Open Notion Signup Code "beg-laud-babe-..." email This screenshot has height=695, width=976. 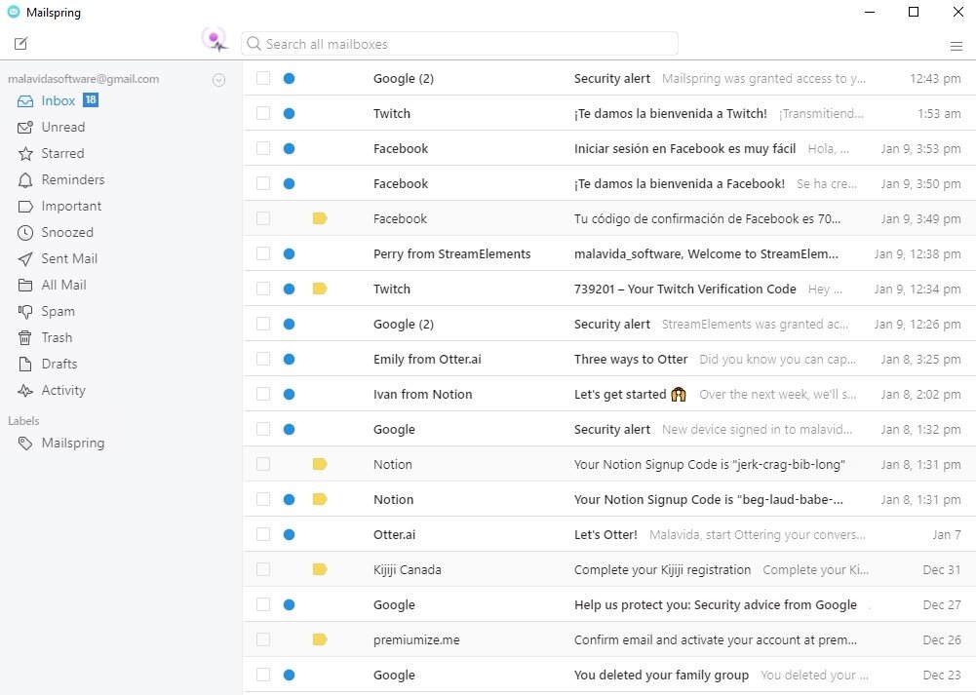coord(708,499)
